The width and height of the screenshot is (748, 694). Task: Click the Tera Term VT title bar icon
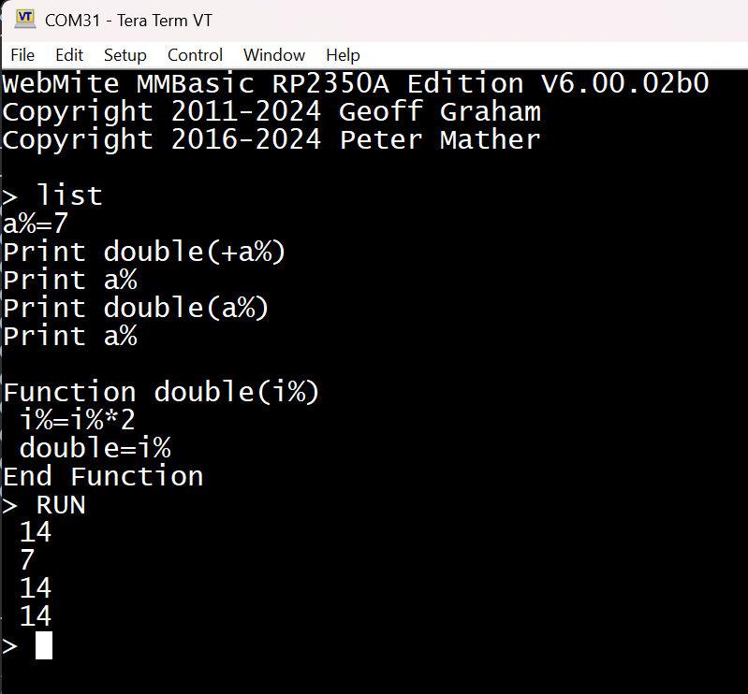tap(25, 18)
